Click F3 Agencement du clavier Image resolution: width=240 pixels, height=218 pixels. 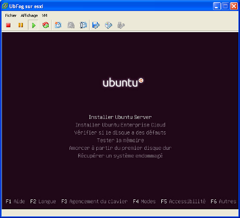95,201
